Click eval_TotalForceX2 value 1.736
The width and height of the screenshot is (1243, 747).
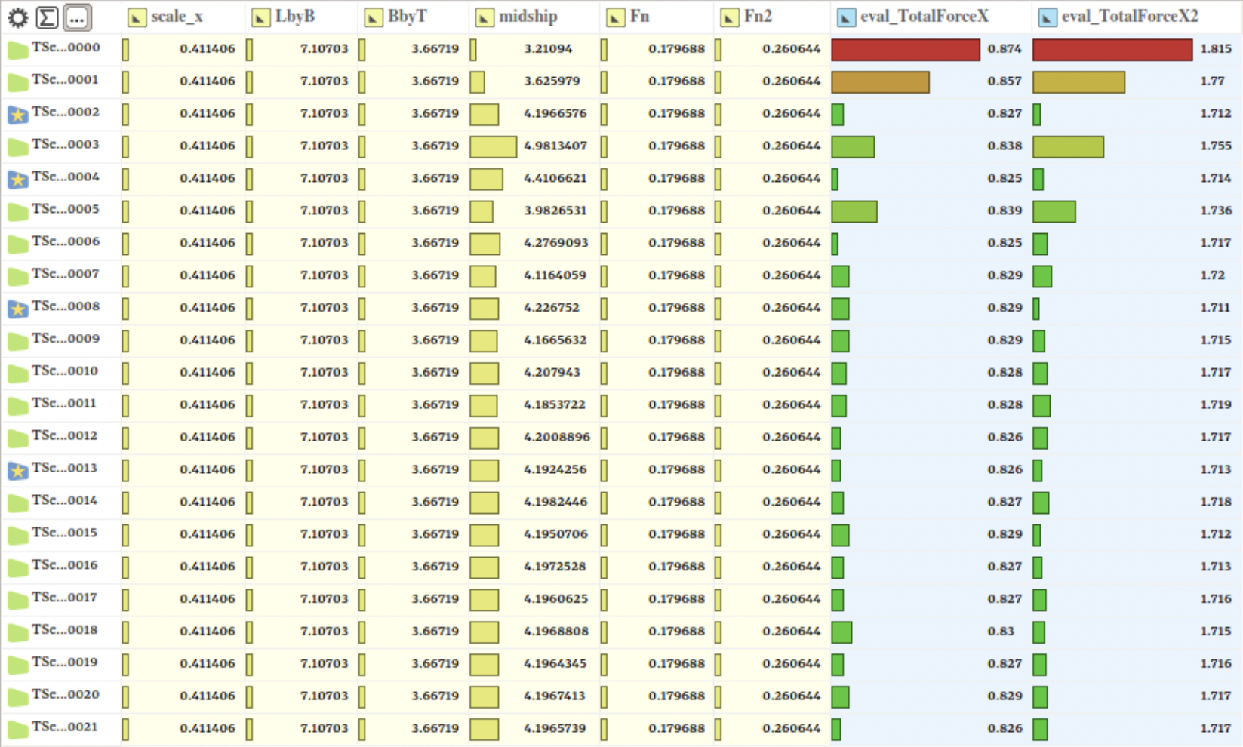coord(1216,211)
